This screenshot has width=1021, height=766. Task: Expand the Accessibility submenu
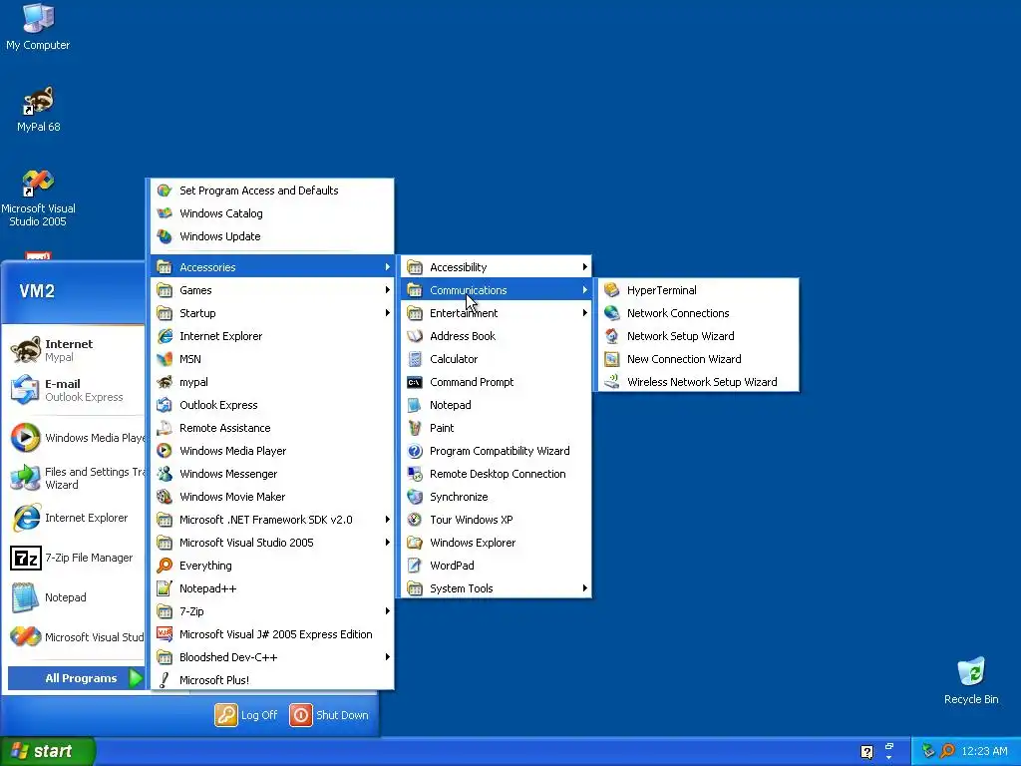click(497, 267)
